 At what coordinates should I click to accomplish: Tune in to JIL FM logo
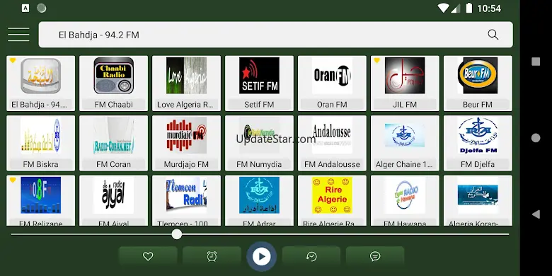pos(405,76)
